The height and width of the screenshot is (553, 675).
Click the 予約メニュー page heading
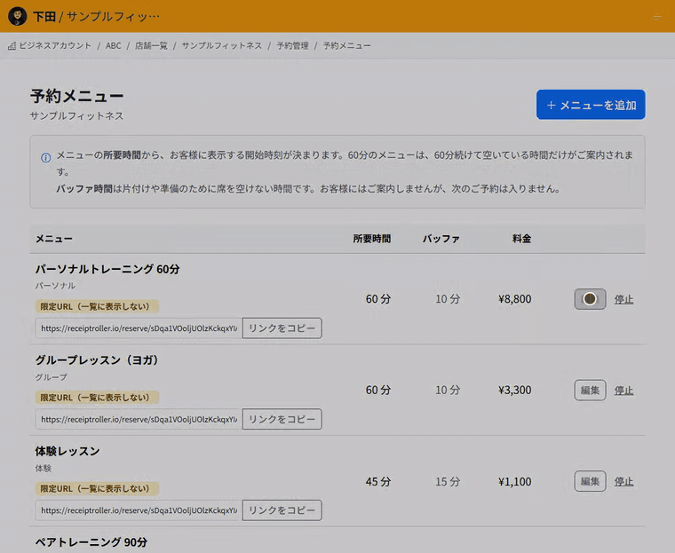tap(77, 96)
